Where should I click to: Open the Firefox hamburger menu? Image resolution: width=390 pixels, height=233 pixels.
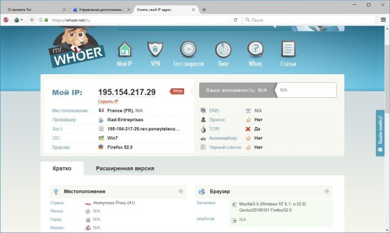point(383,20)
